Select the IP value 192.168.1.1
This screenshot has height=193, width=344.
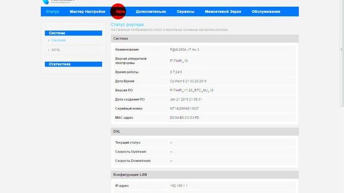pos(179,186)
